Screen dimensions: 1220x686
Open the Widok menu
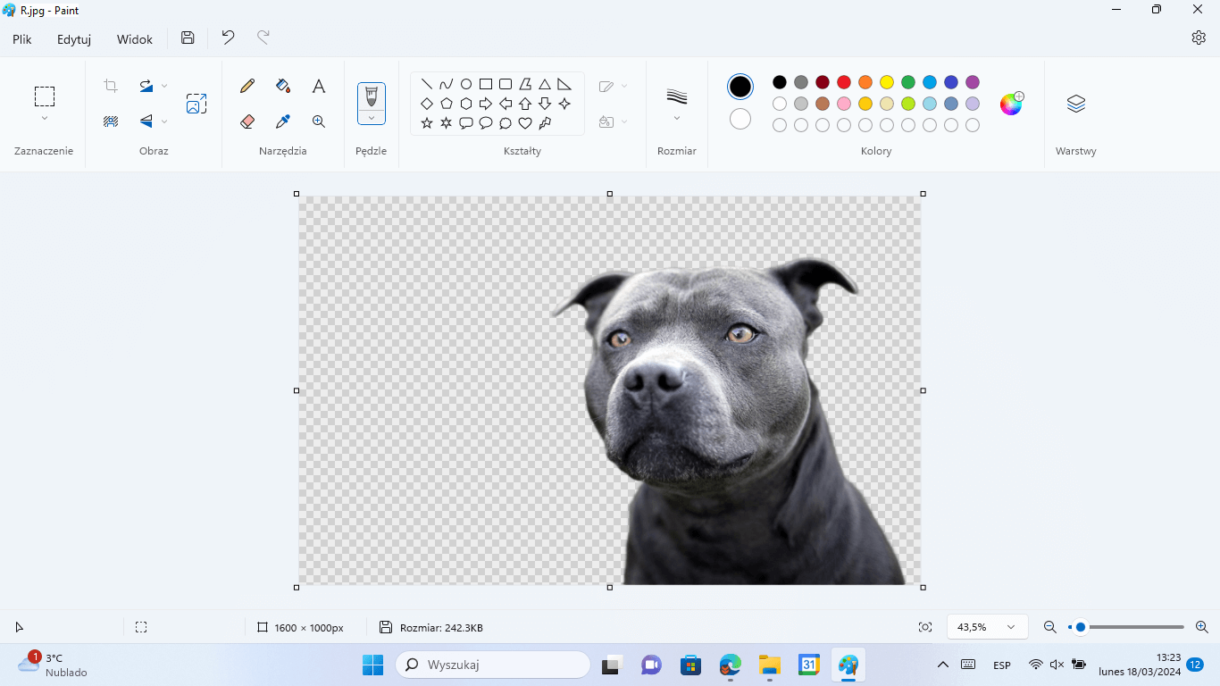pyautogui.click(x=135, y=39)
